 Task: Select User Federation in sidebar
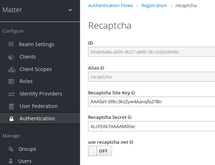click(x=39, y=106)
